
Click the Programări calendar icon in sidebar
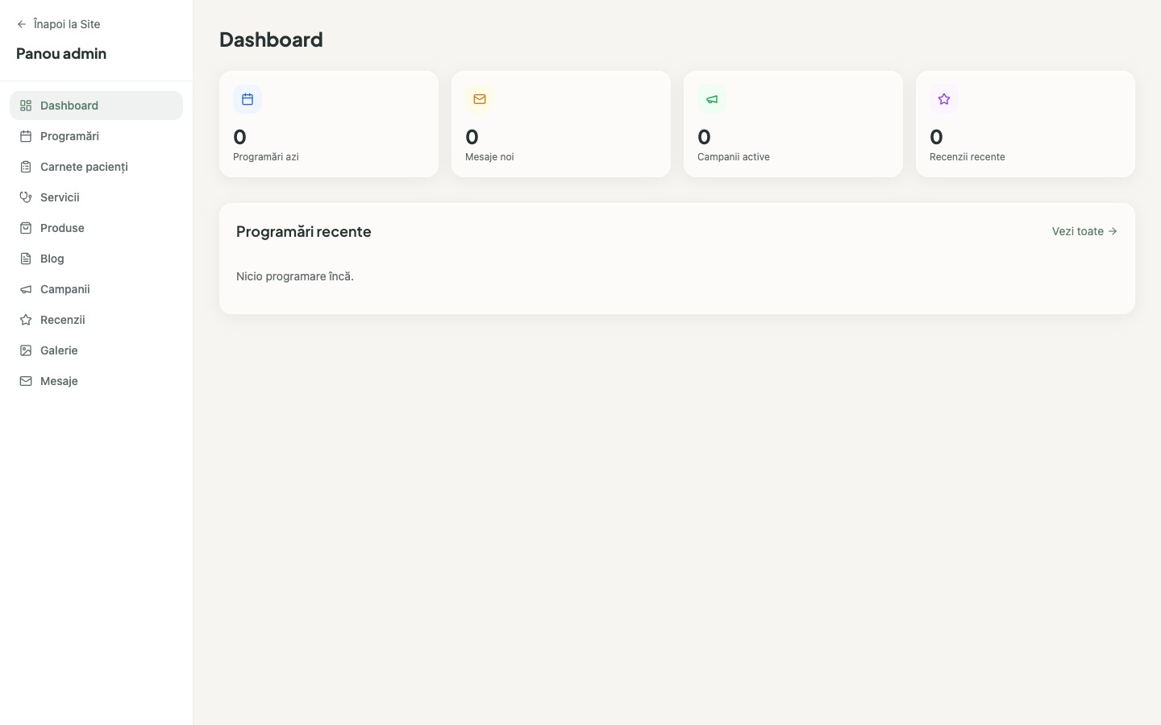26,136
